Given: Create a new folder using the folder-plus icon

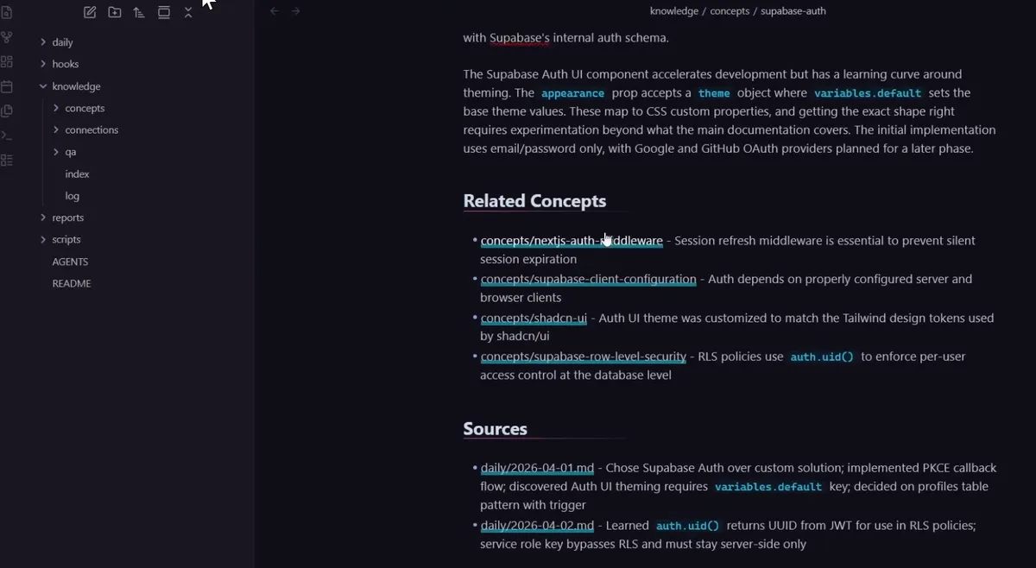Looking at the screenshot, I should click(115, 12).
